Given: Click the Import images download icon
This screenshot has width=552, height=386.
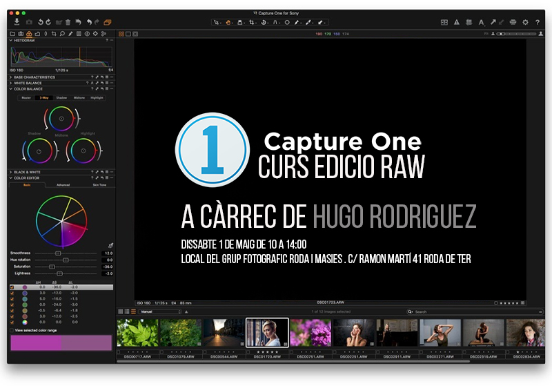Looking at the screenshot, I should click(17, 22).
